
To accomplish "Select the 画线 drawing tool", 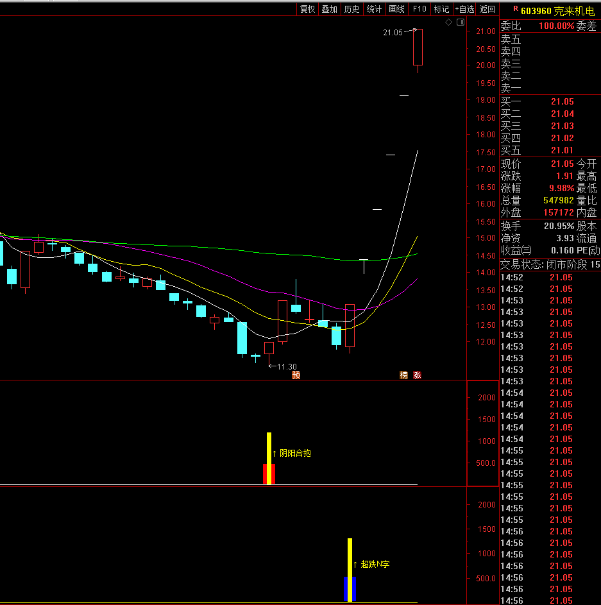I will 396,9.
